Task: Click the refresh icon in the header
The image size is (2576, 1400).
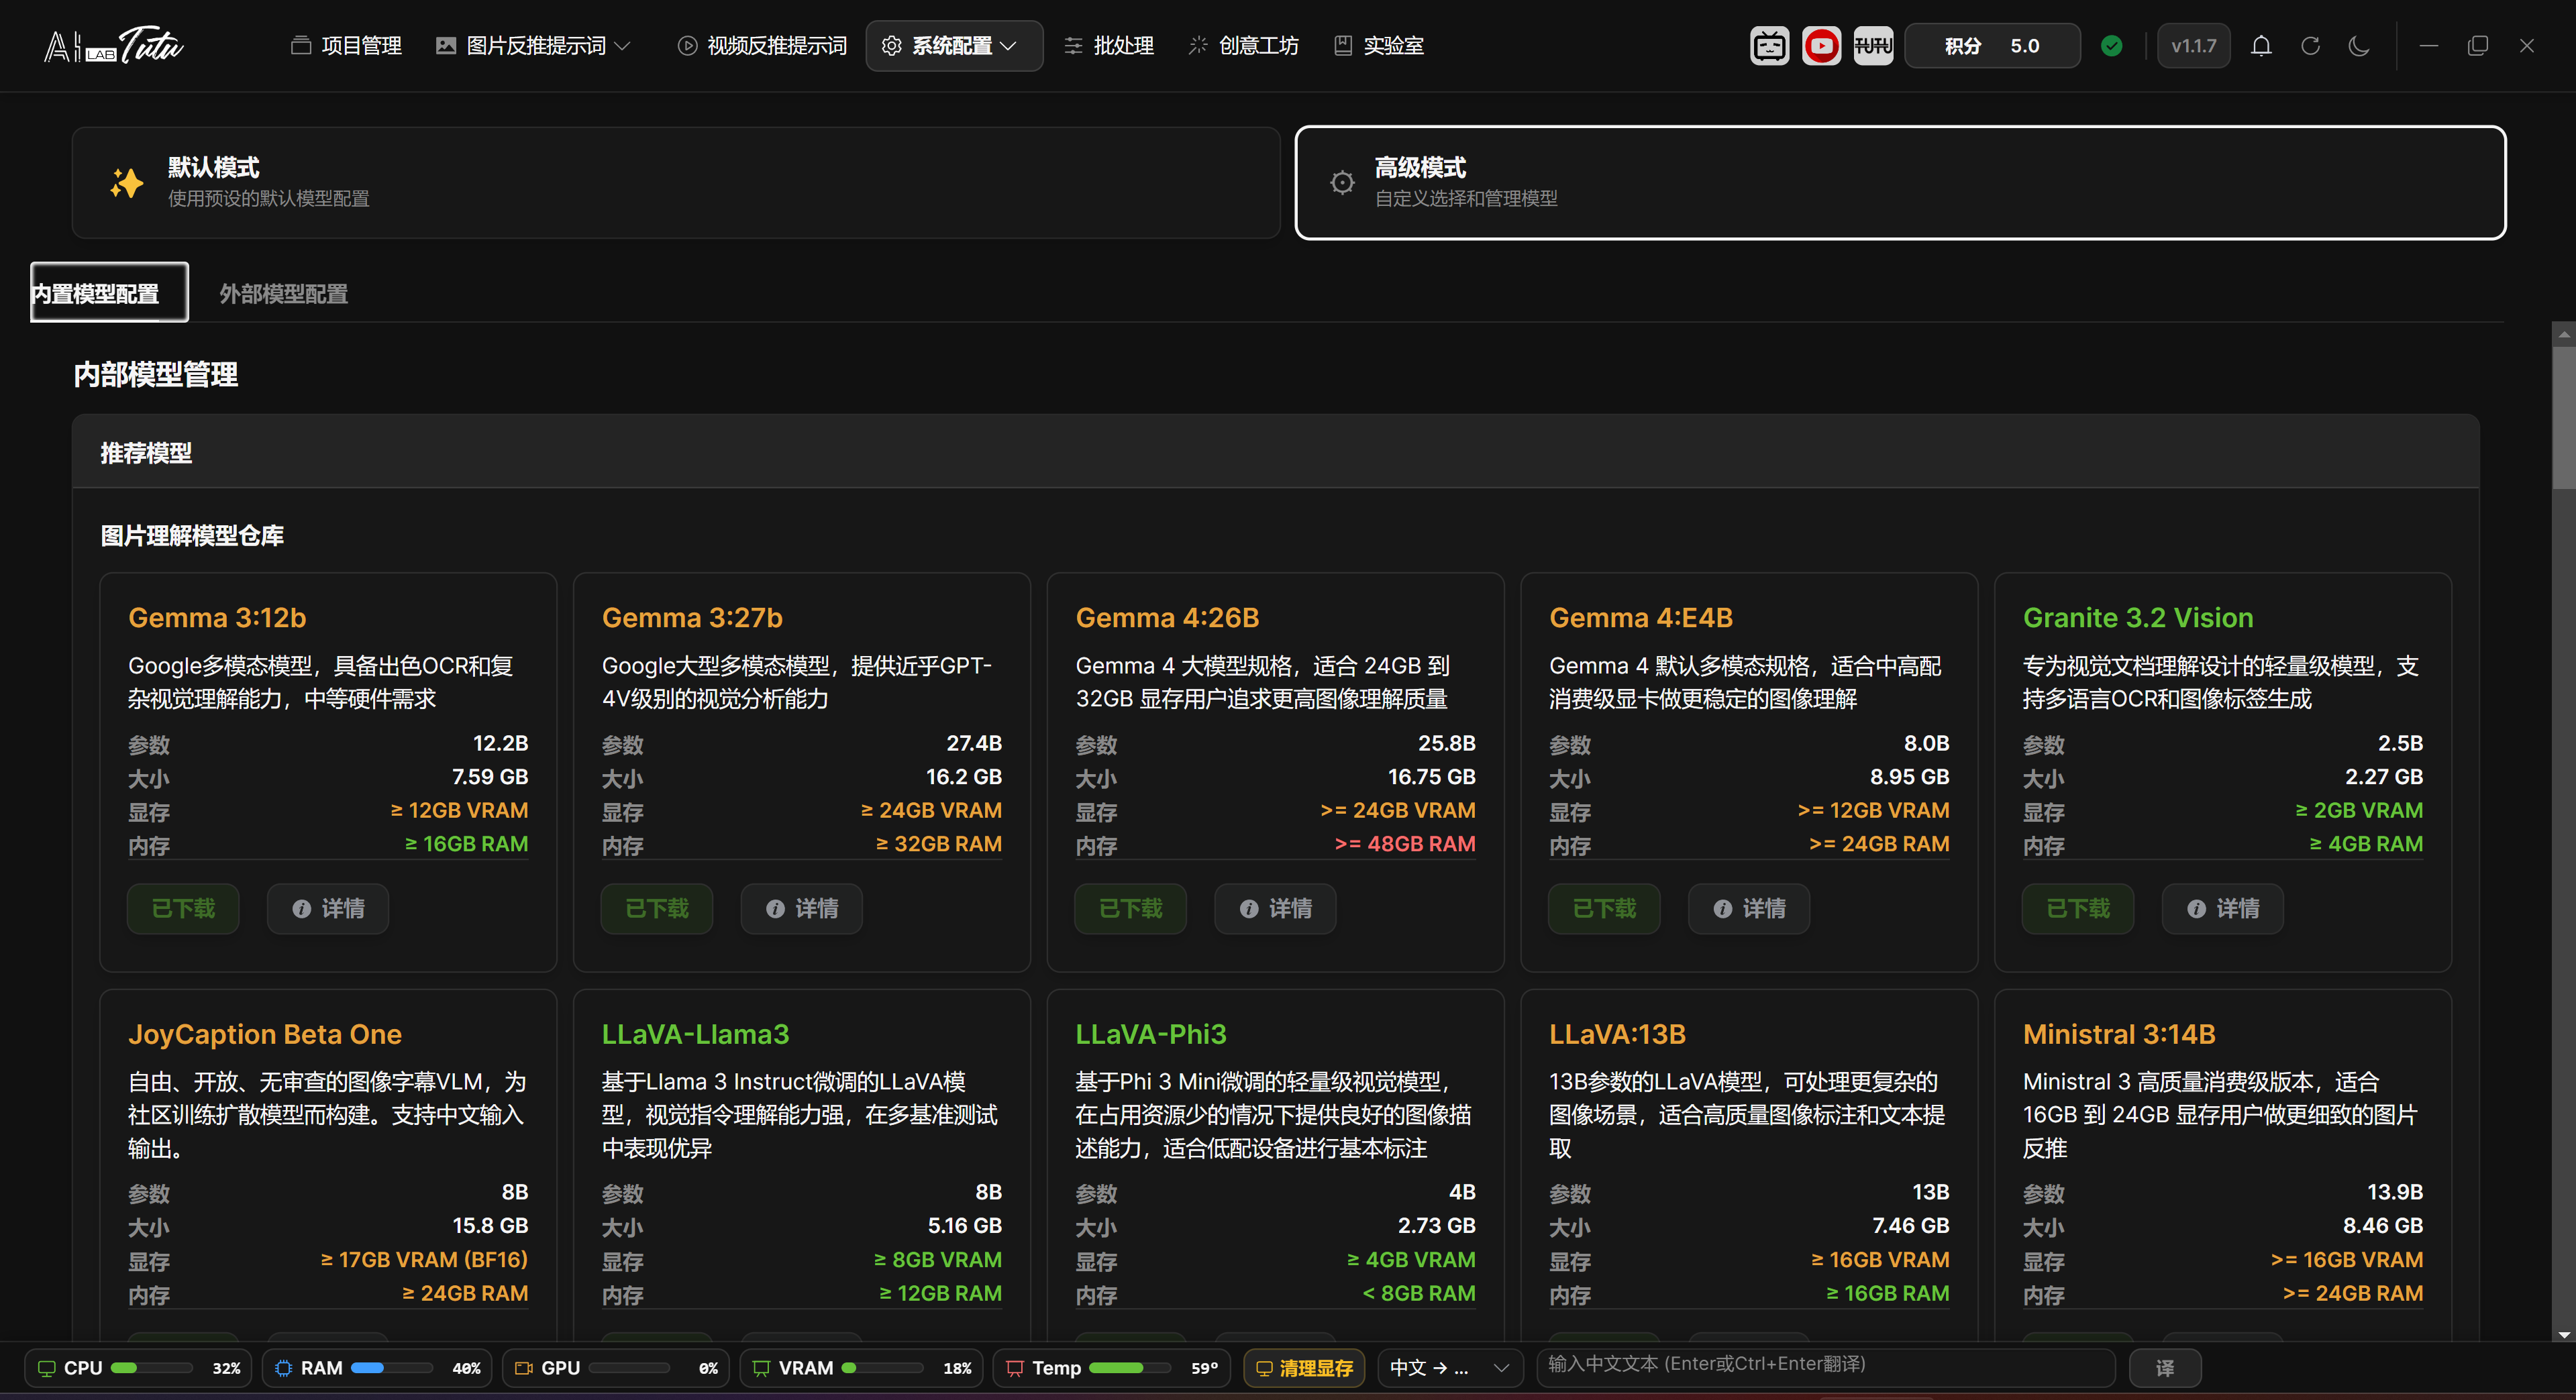Action: [x=2310, y=46]
